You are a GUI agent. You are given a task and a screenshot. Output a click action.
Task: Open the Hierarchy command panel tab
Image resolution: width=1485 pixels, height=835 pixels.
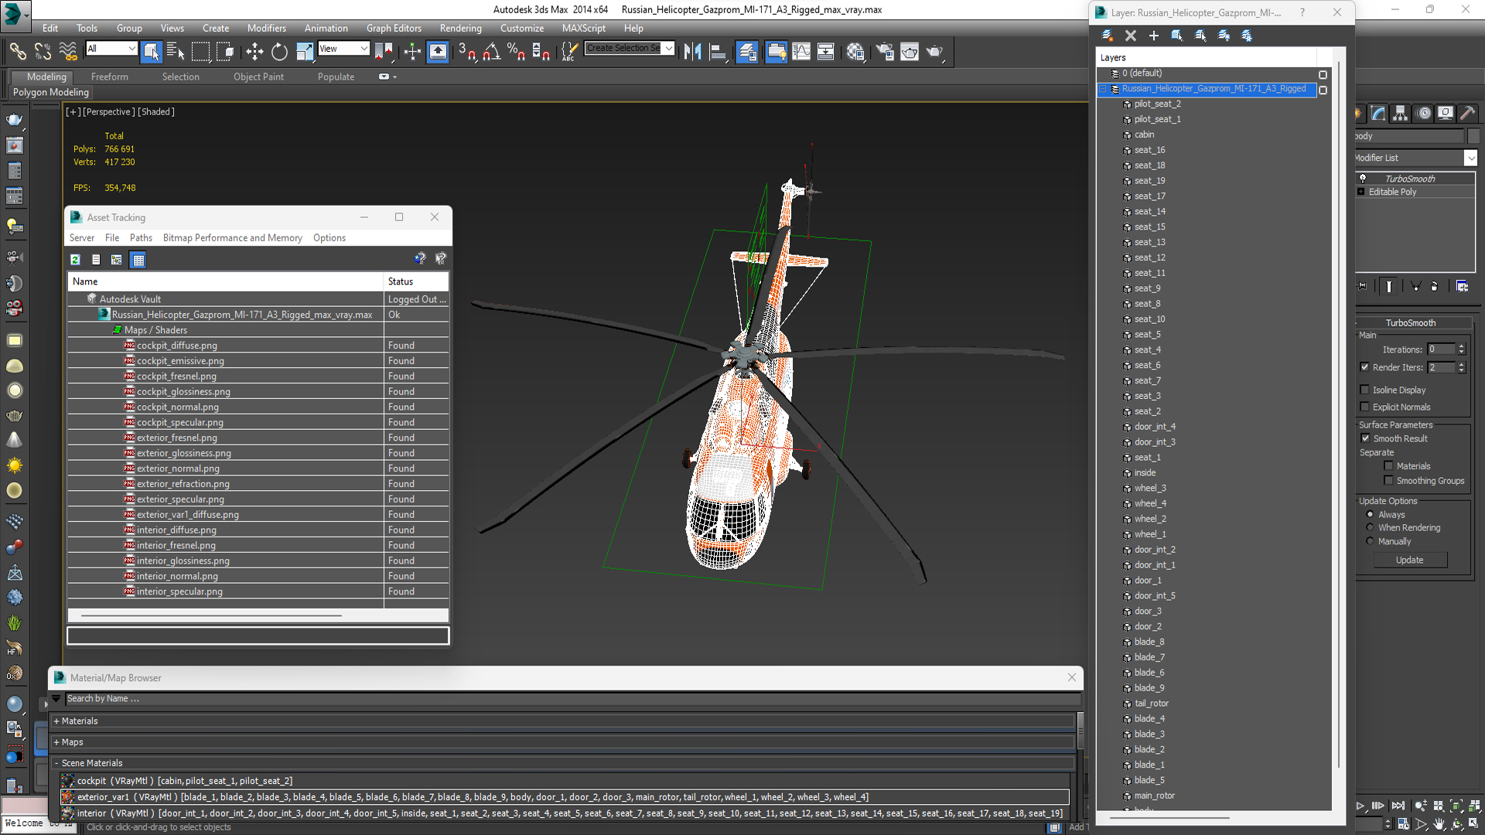(1400, 114)
